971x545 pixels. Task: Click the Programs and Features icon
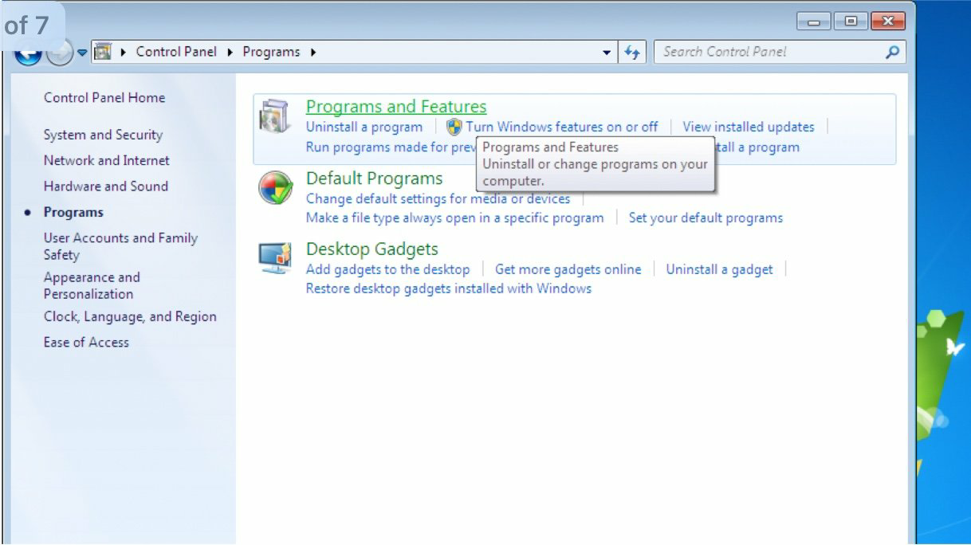[275, 117]
